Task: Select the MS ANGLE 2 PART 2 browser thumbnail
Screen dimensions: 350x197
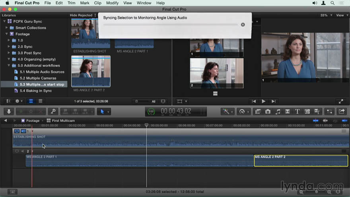Action: click(91, 71)
